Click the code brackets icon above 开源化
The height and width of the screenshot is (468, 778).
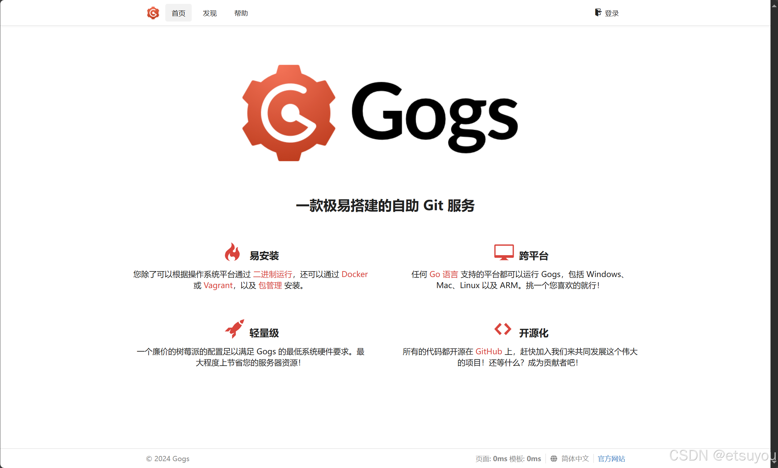[x=502, y=329]
